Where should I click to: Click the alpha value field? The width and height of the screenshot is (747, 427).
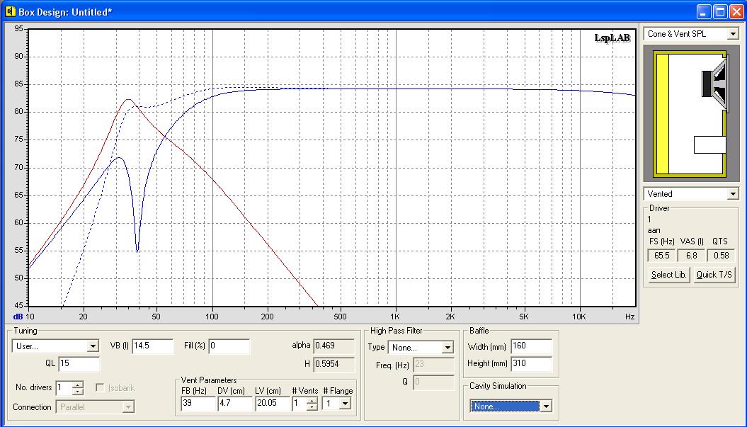pyautogui.click(x=334, y=346)
